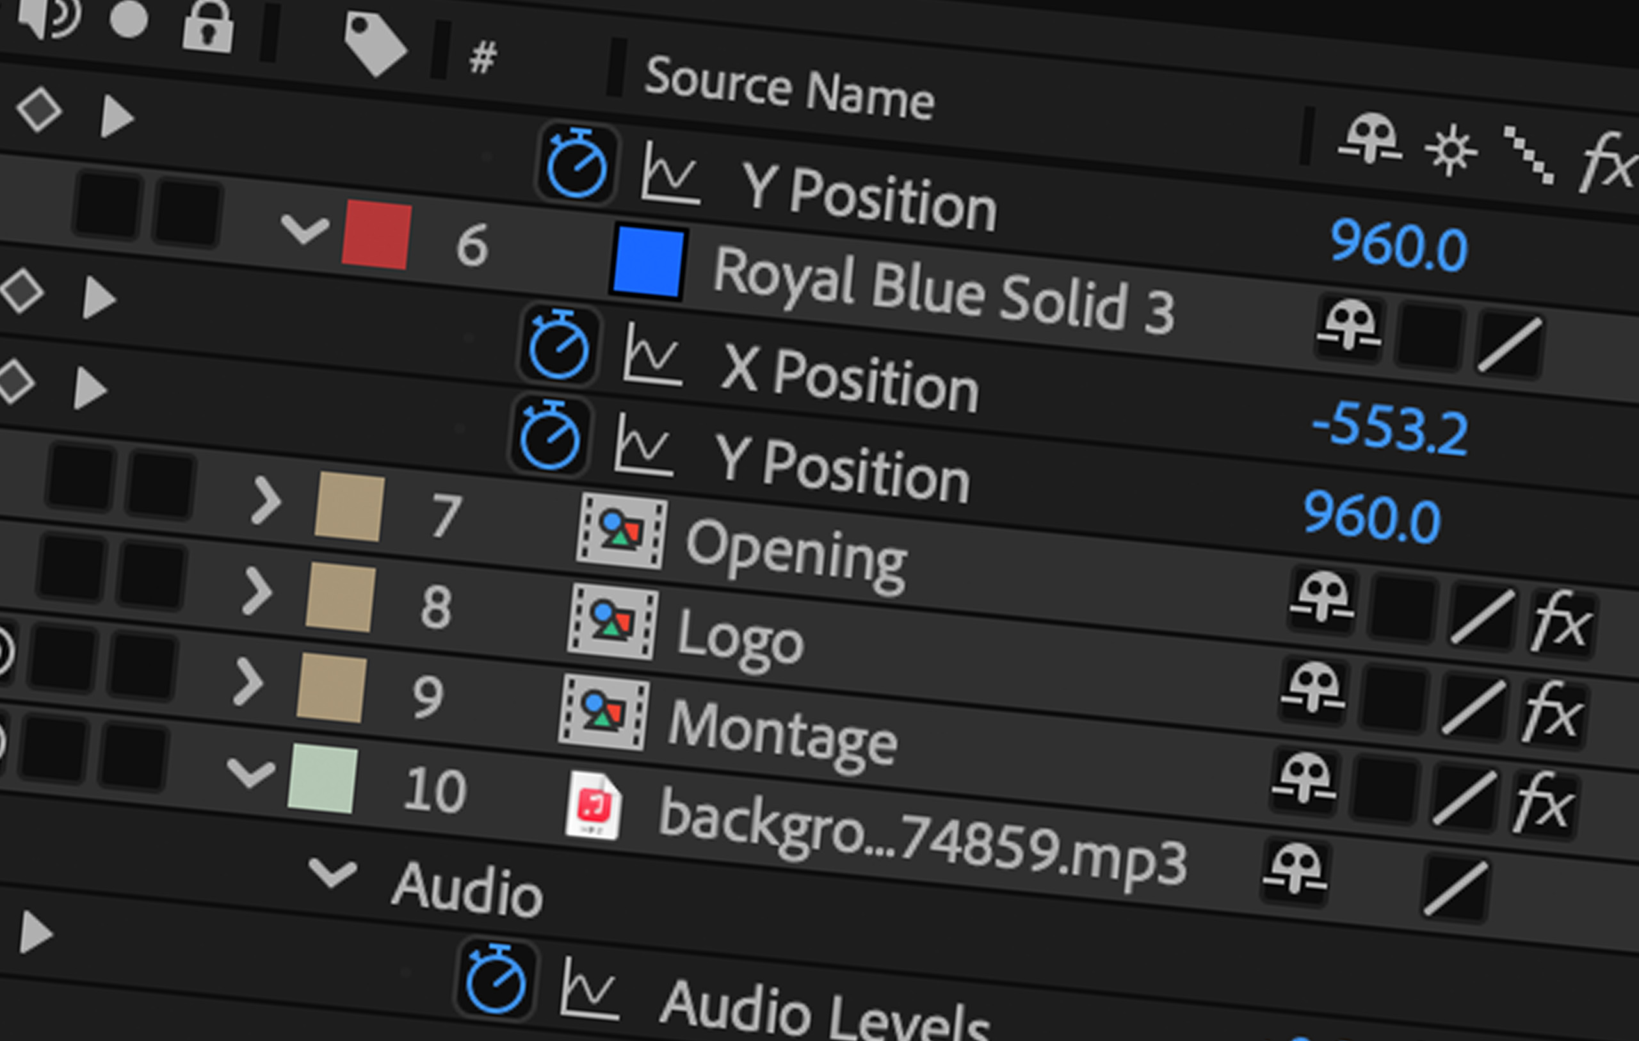This screenshot has width=1639, height=1041.
Task: Toggle stopwatch for Y Position above Royal Blue Solid 3
Action: click(577, 164)
